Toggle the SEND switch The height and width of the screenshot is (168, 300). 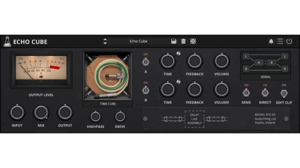click(x=246, y=93)
